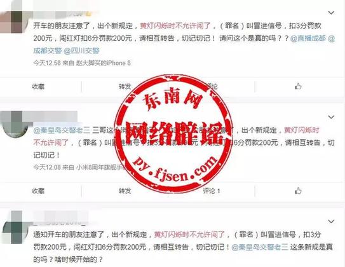345x267 pixels.
Task: Click 收藏 under the second post
Action: [x=38, y=191]
